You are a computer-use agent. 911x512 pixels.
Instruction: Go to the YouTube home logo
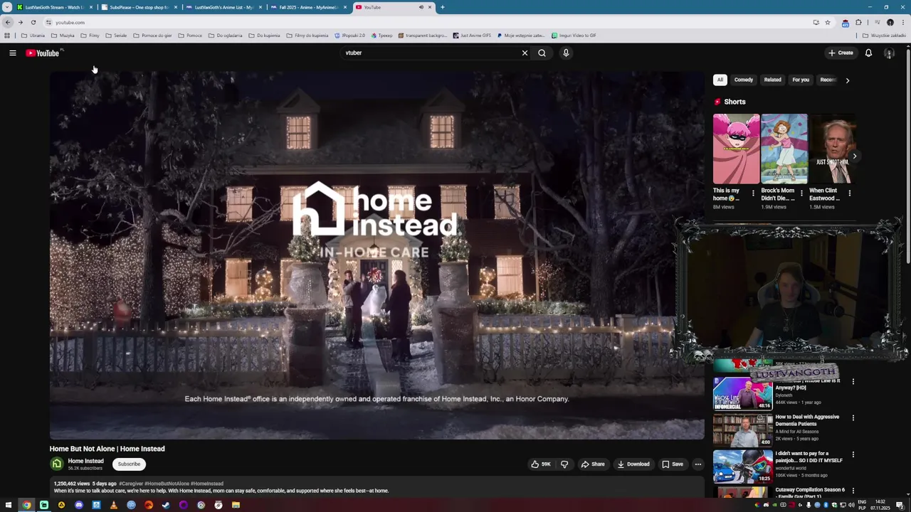43,53
